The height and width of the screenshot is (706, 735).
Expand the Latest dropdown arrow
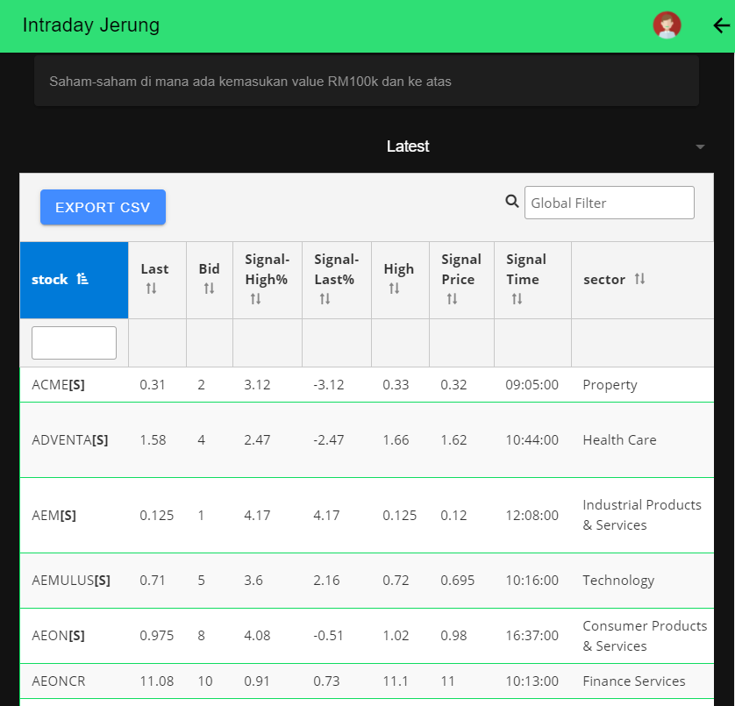click(700, 146)
